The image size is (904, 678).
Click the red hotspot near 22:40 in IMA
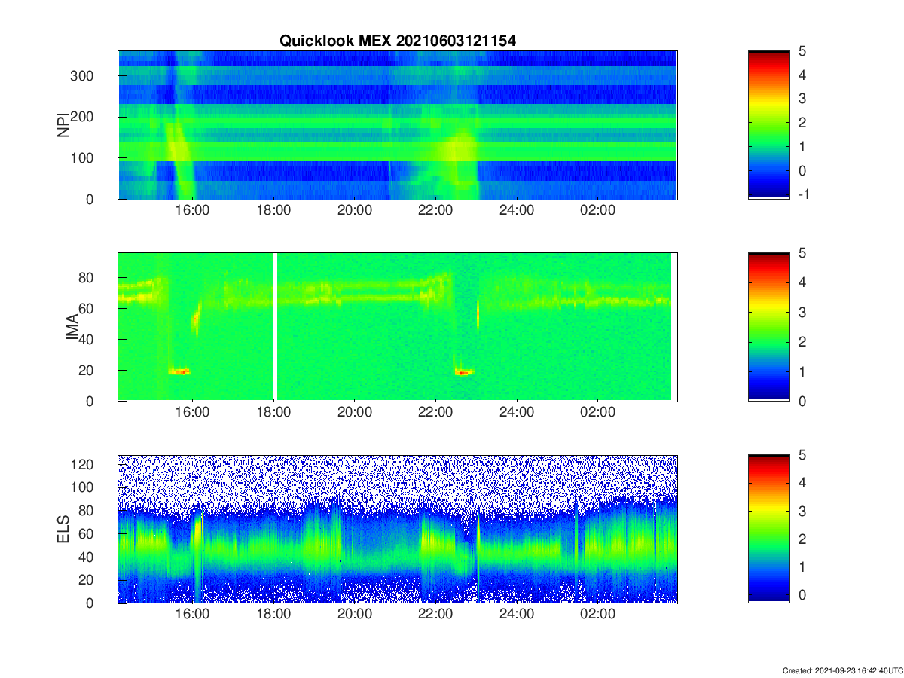463,371
